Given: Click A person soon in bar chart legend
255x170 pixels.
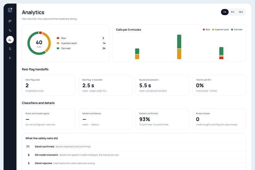Looking at the screenshot, I should (x=221, y=30).
